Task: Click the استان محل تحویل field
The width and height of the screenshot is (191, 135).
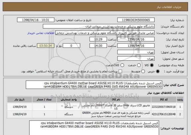Action: click(136, 52)
